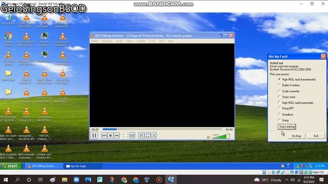328x184 pixels.
Task: Switch to Not My Fault taskbar item
Action: click(x=83, y=166)
